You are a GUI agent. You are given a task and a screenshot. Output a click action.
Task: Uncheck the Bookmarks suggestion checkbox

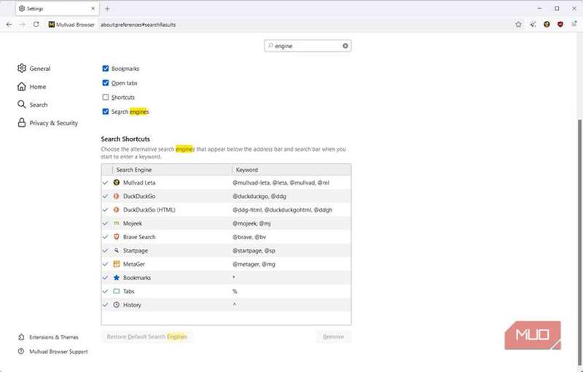point(106,69)
